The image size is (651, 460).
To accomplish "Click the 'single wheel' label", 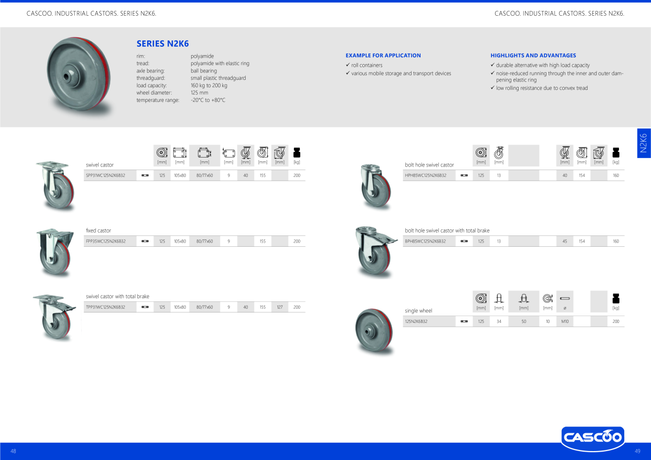I will [x=418, y=311].
